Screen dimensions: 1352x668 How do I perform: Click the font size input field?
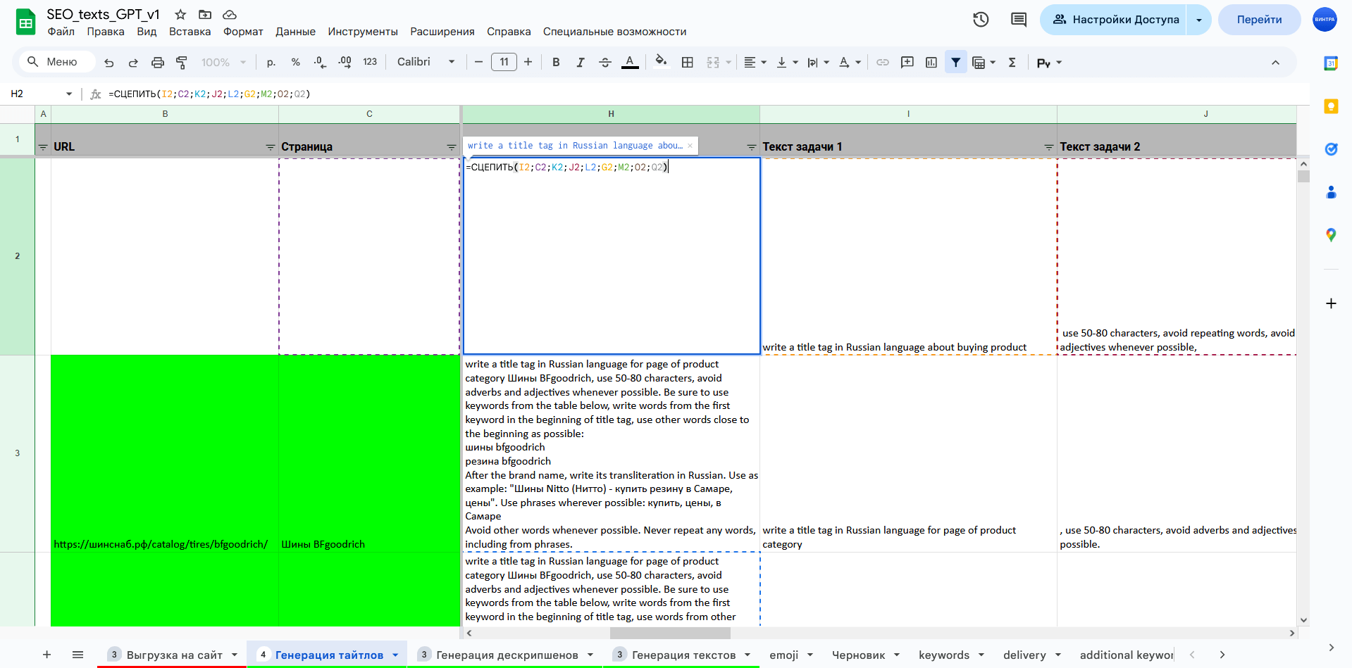[504, 62]
